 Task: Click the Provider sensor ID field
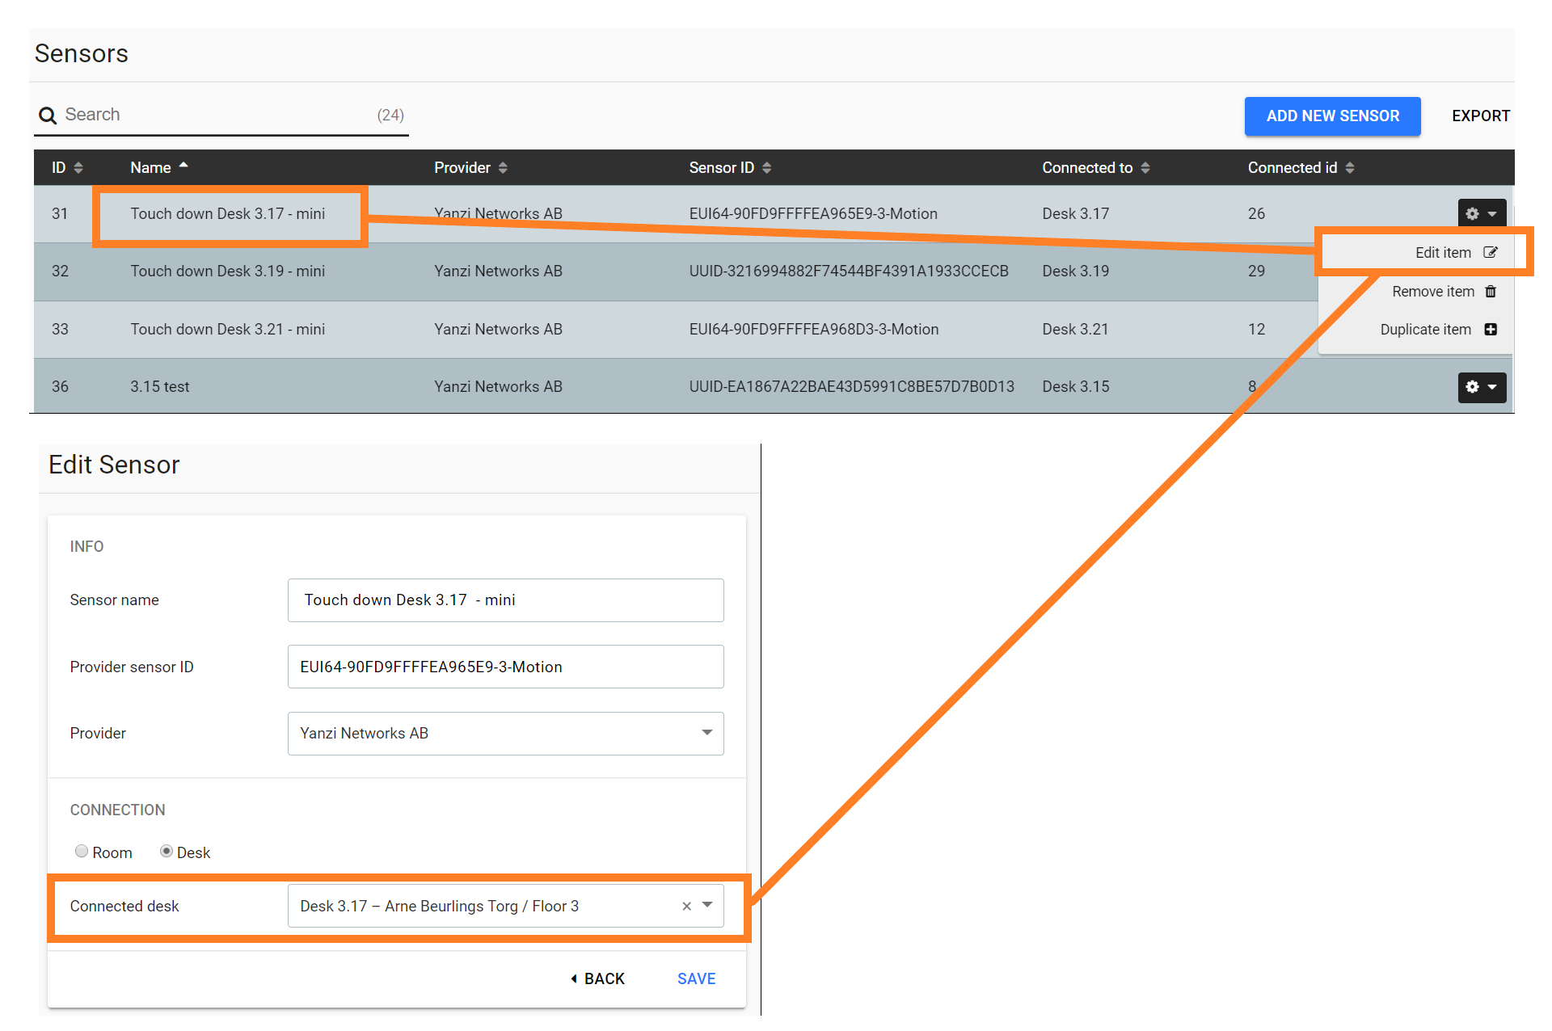coord(505,667)
